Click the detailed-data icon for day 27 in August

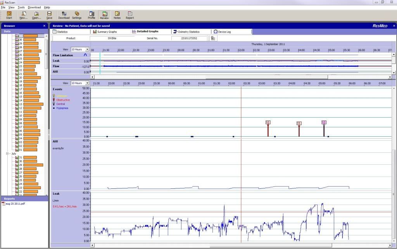click(x=17, y=51)
